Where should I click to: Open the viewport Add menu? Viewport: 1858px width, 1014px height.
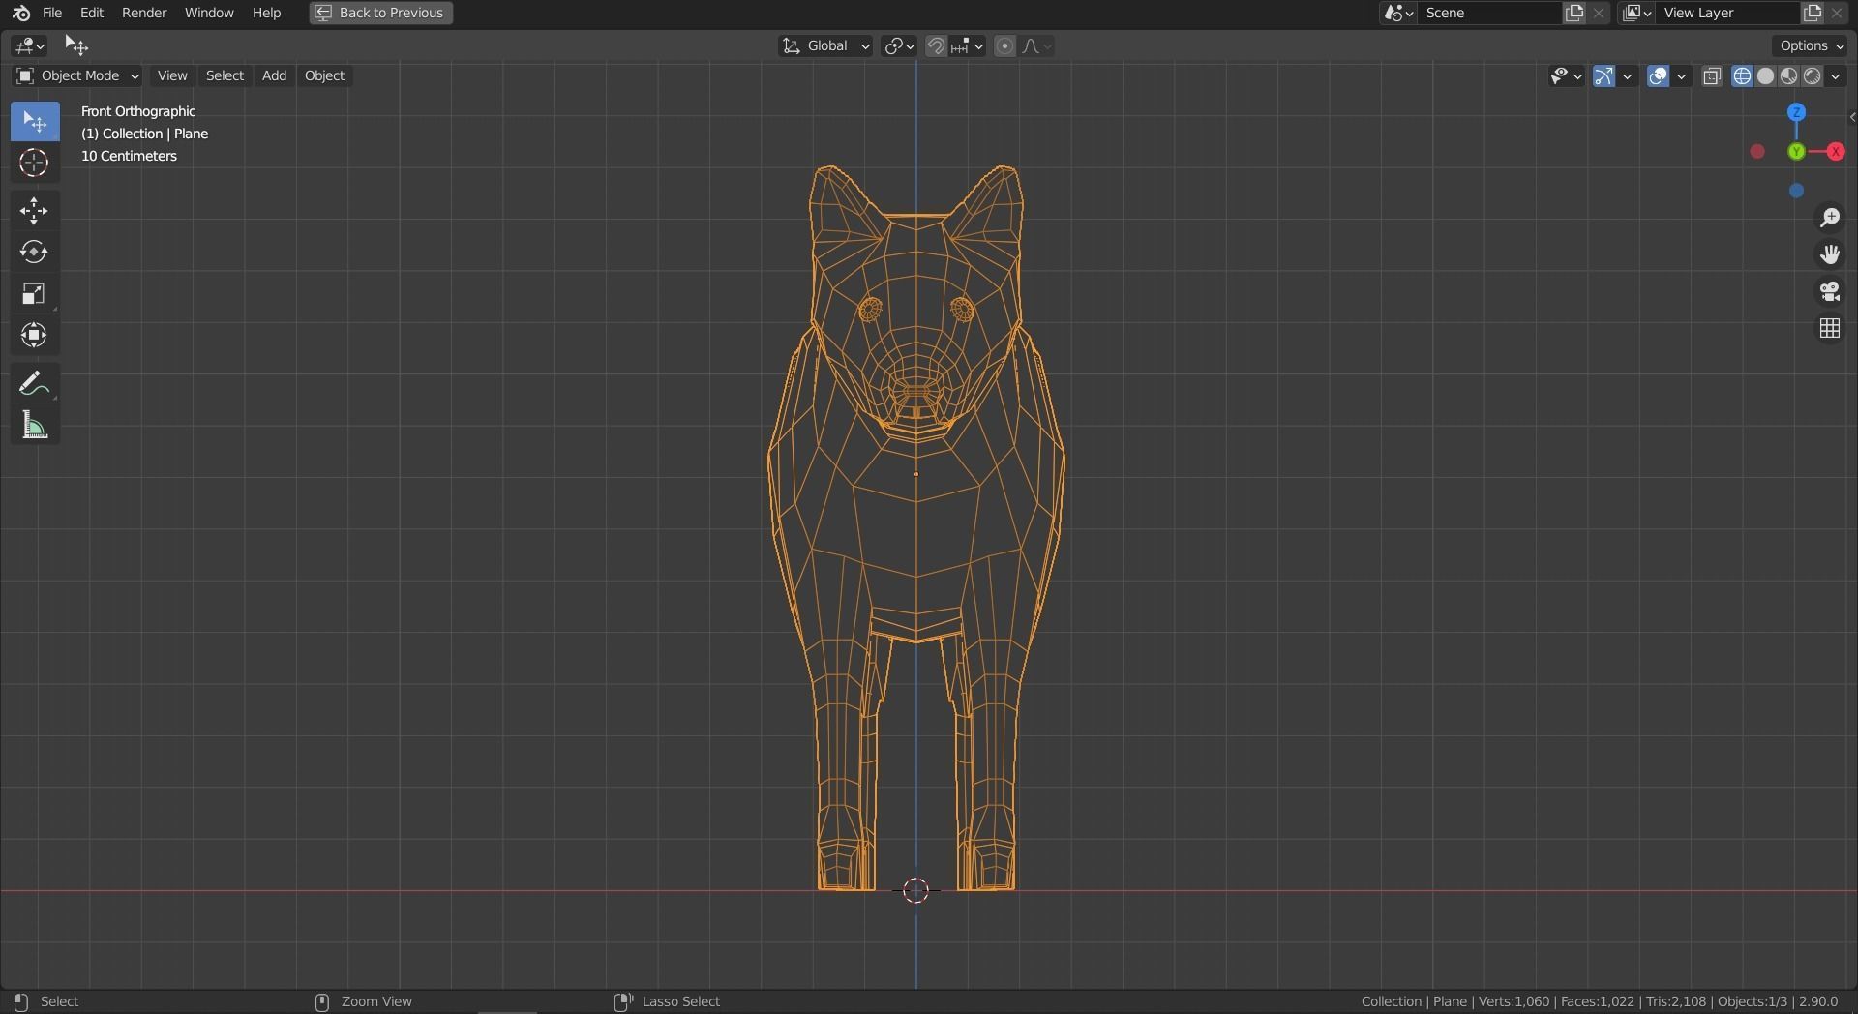[x=274, y=75]
